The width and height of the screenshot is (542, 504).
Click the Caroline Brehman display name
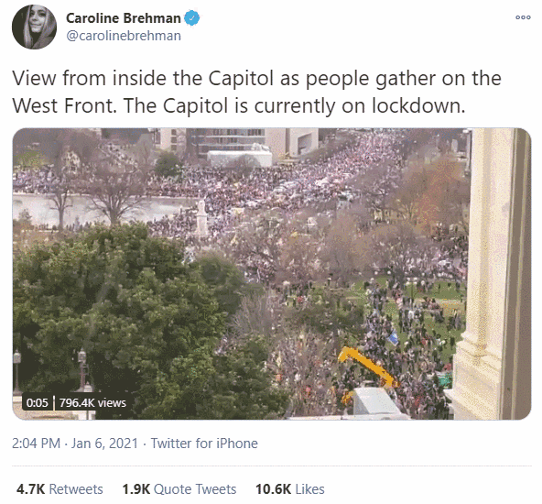click(x=124, y=18)
